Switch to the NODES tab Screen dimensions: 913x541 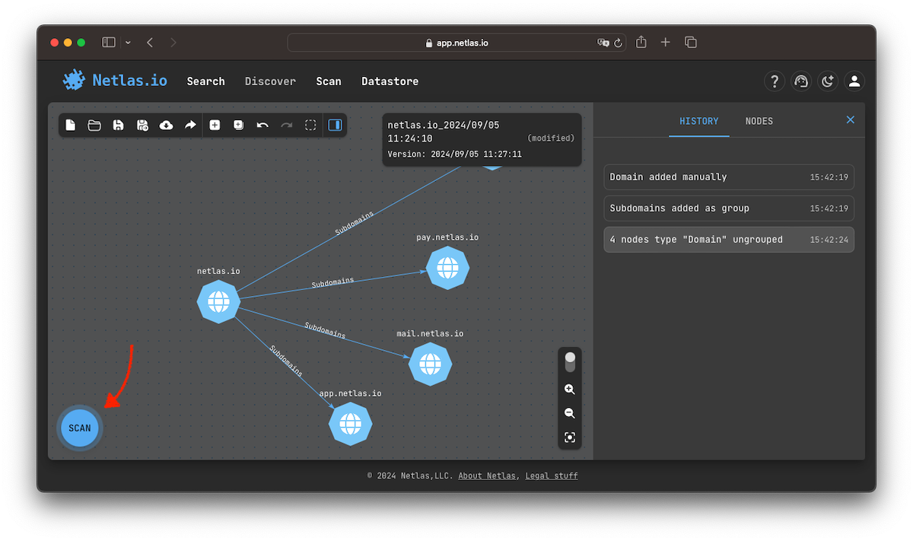pos(759,121)
